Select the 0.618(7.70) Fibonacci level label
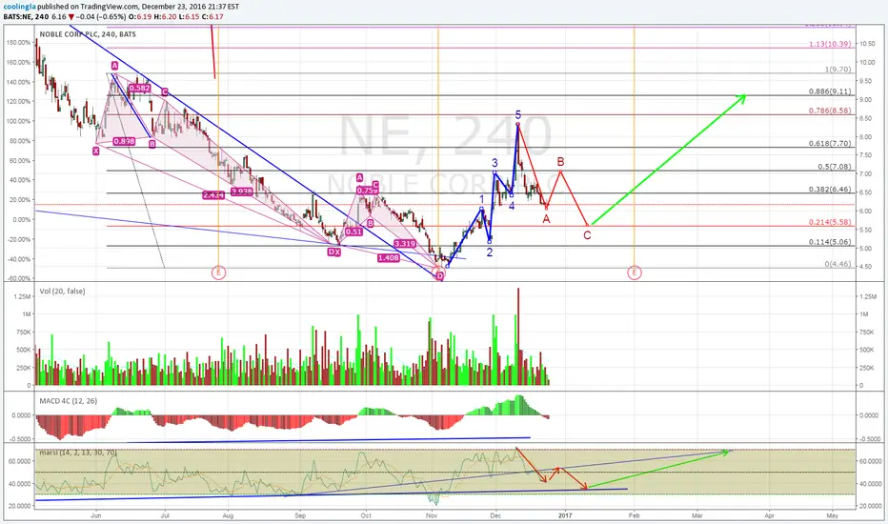The height and width of the screenshot is (524, 888). [x=830, y=143]
